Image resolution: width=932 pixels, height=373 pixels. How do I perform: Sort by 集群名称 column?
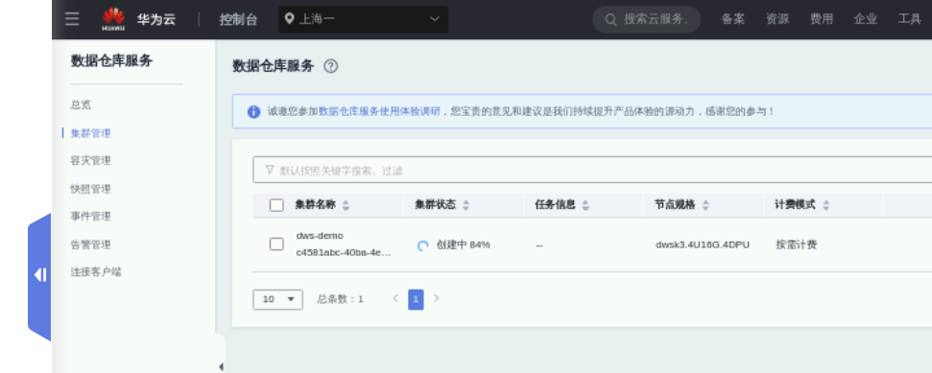(346, 205)
